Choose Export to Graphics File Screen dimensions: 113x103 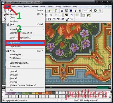point(25,38)
